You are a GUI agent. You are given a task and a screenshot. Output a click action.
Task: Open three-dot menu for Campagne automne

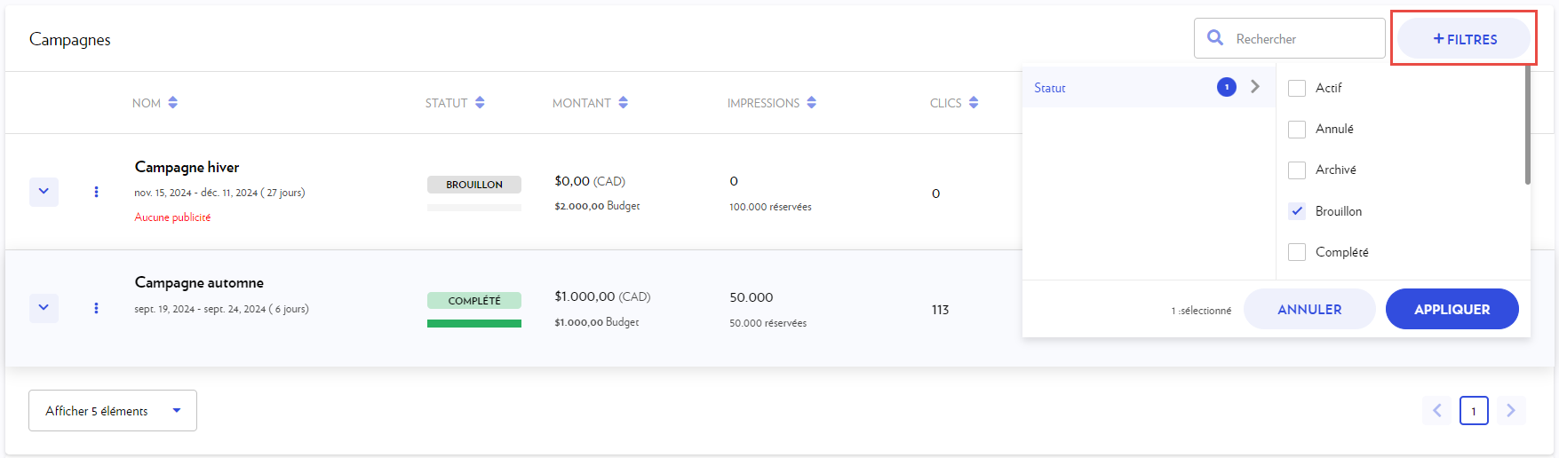pos(96,308)
